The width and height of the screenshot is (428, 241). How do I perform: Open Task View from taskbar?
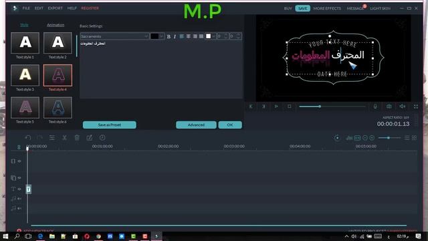28,236
